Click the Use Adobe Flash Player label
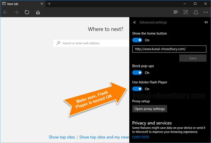The width and height of the screenshot is (211, 143). click(x=150, y=82)
